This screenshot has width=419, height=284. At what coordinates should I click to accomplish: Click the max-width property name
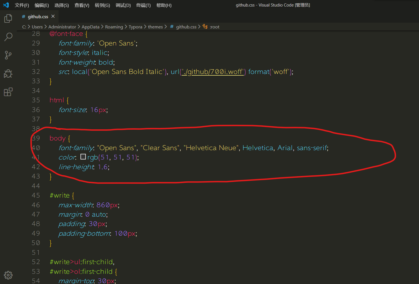tap(76, 205)
